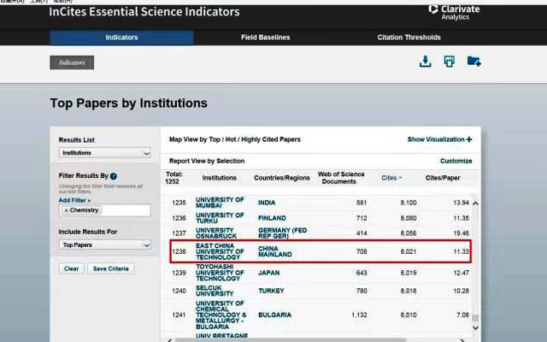Open the Filter Results By help icon
Screen dimensions: 547x342
click(114, 176)
